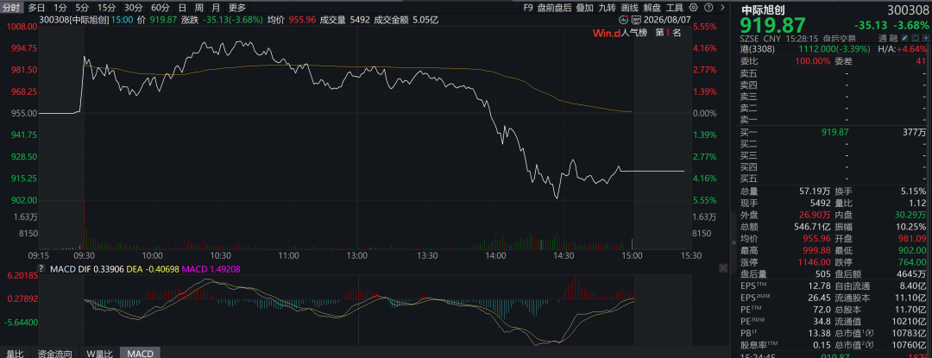Click the 开盘 981.09 value
The width and height of the screenshot is (932, 358).
[912, 238]
